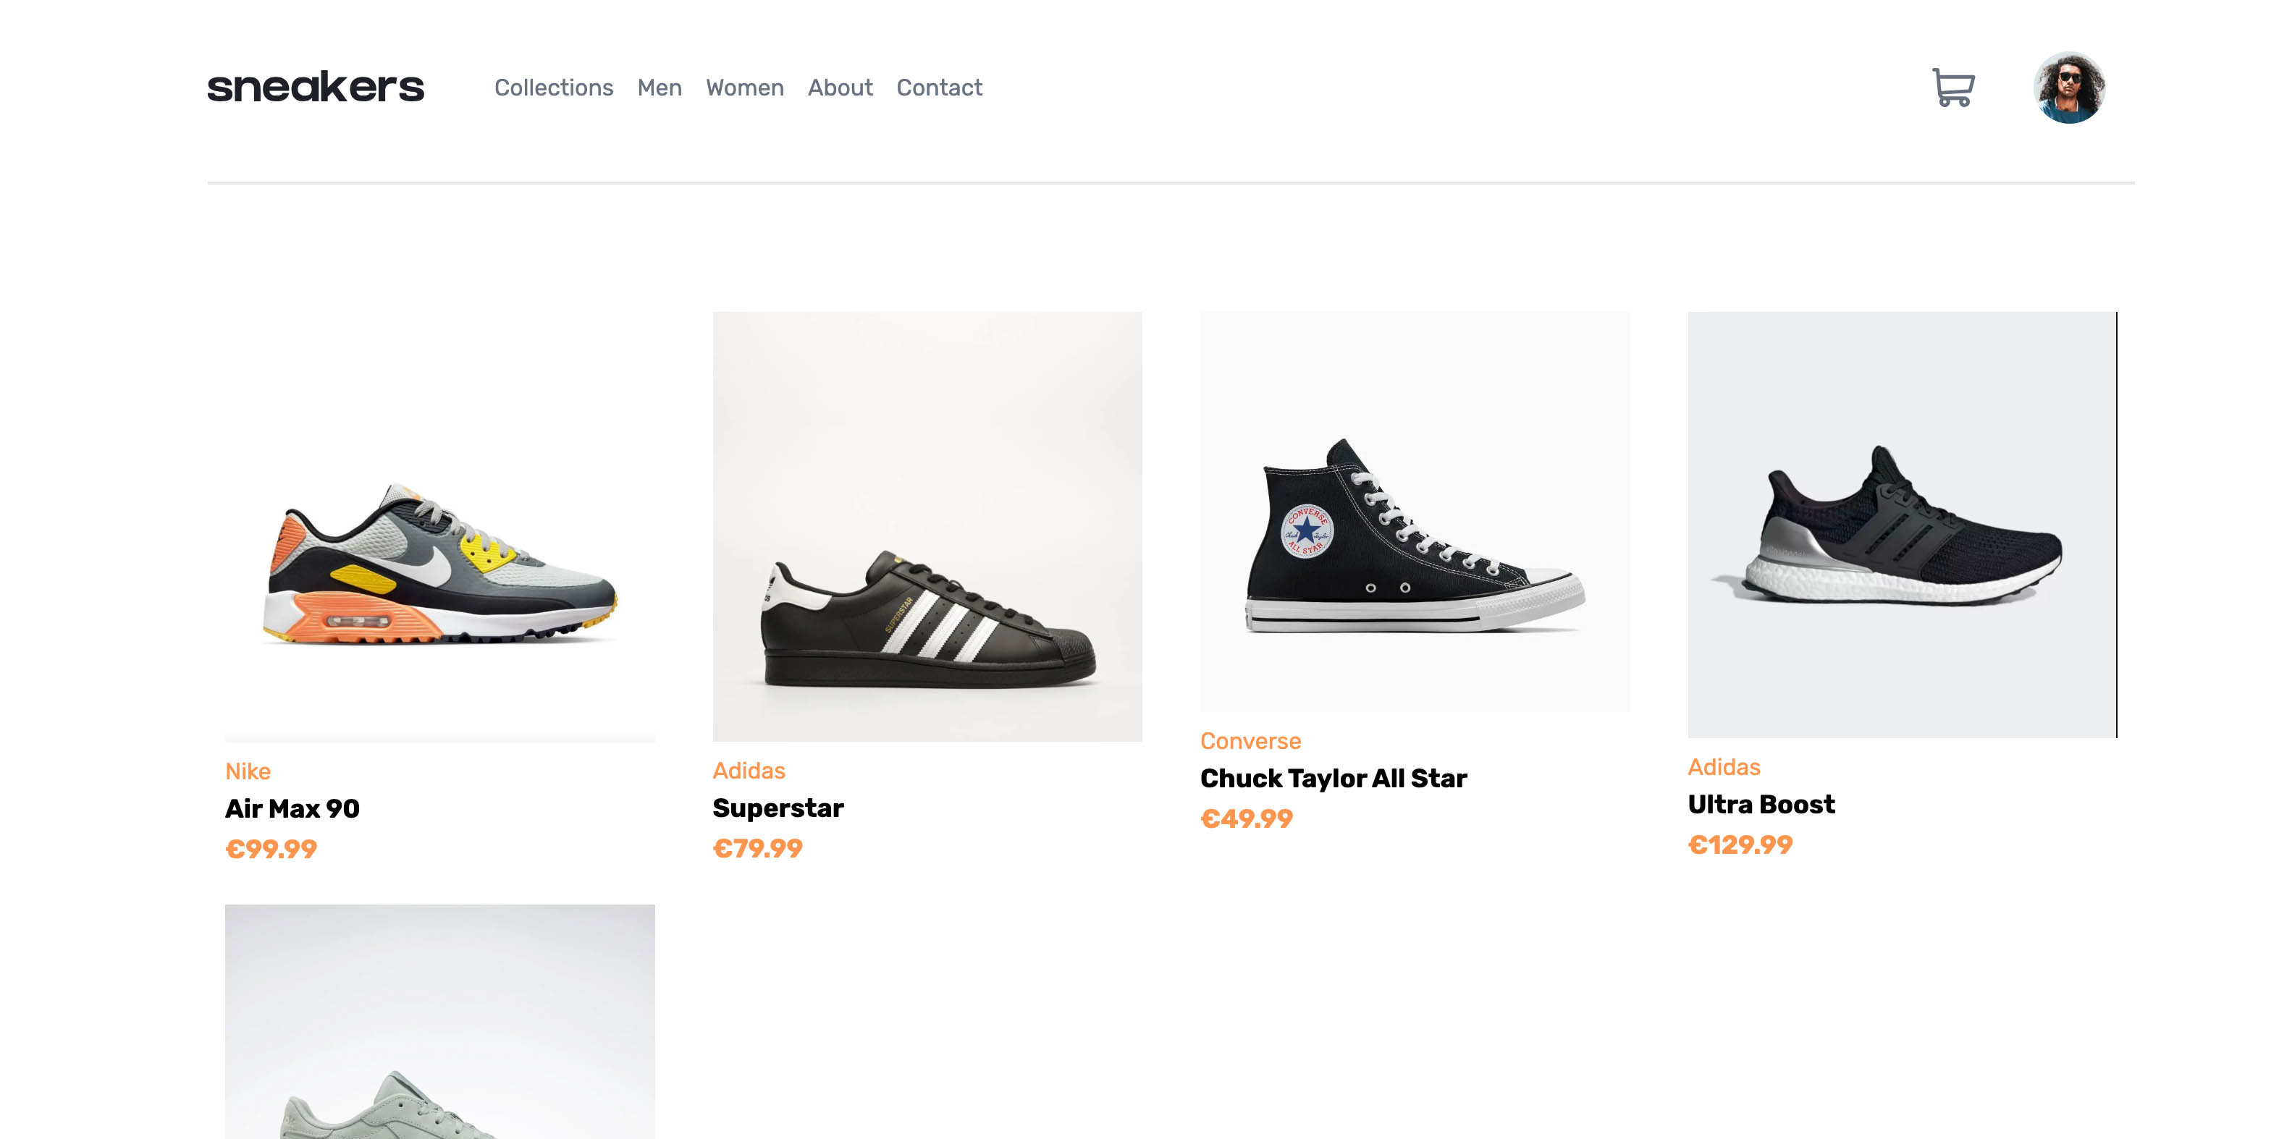This screenshot has height=1139, width=2279.
Task: Open the shopping cart
Action: tap(1952, 88)
